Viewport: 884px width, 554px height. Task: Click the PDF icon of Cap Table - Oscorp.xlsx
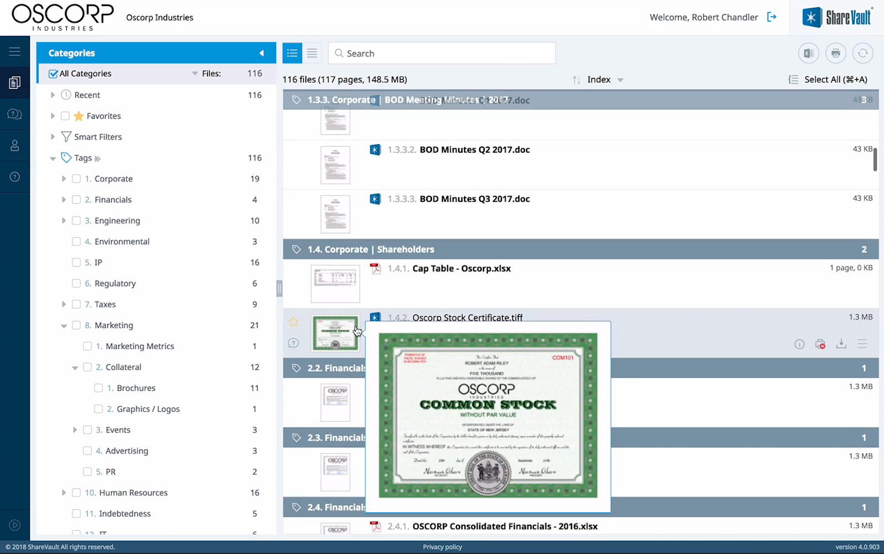[376, 269]
